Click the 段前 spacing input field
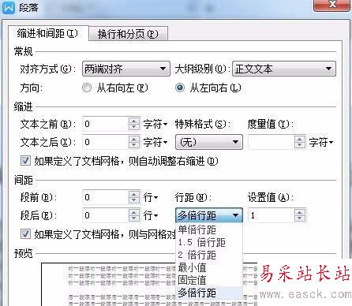 [106, 197]
